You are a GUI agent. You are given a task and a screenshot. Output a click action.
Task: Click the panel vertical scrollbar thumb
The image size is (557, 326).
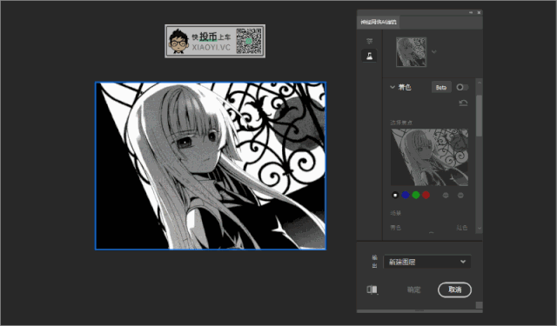[x=480, y=116]
